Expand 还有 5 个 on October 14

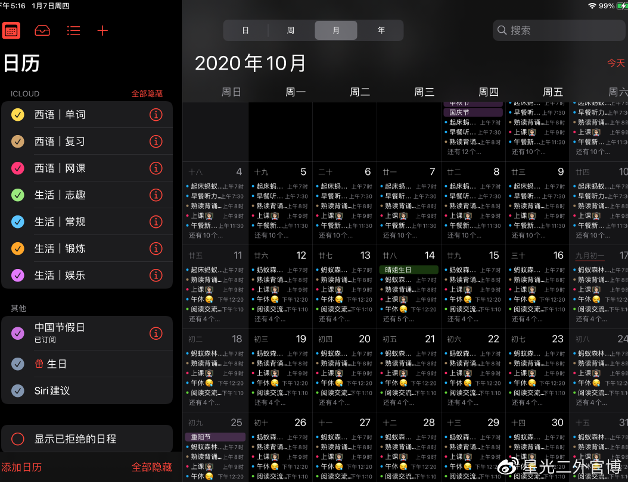pyautogui.click(x=398, y=319)
